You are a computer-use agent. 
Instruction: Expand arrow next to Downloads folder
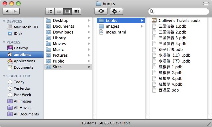[x=89, y=32]
